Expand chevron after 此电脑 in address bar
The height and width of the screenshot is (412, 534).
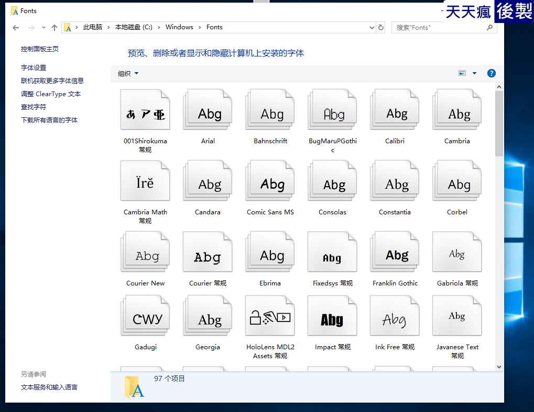(108, 27)
